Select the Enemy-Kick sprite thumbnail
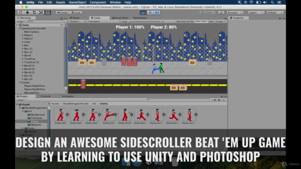The width and height of the screenshot is (301, 169). 109,115
